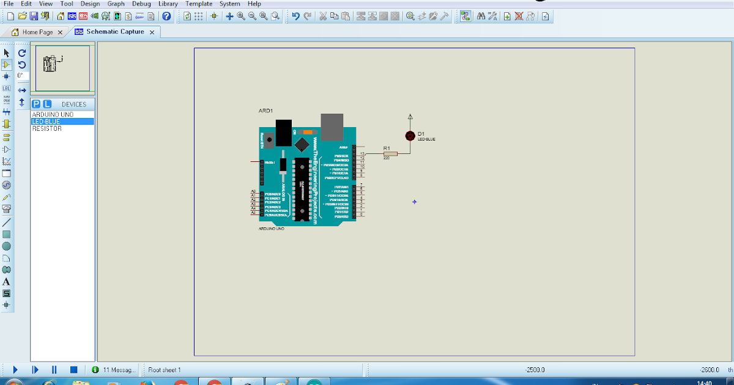Click the New Project toolbar icon
734x385 pixels.
click(10, 16)
